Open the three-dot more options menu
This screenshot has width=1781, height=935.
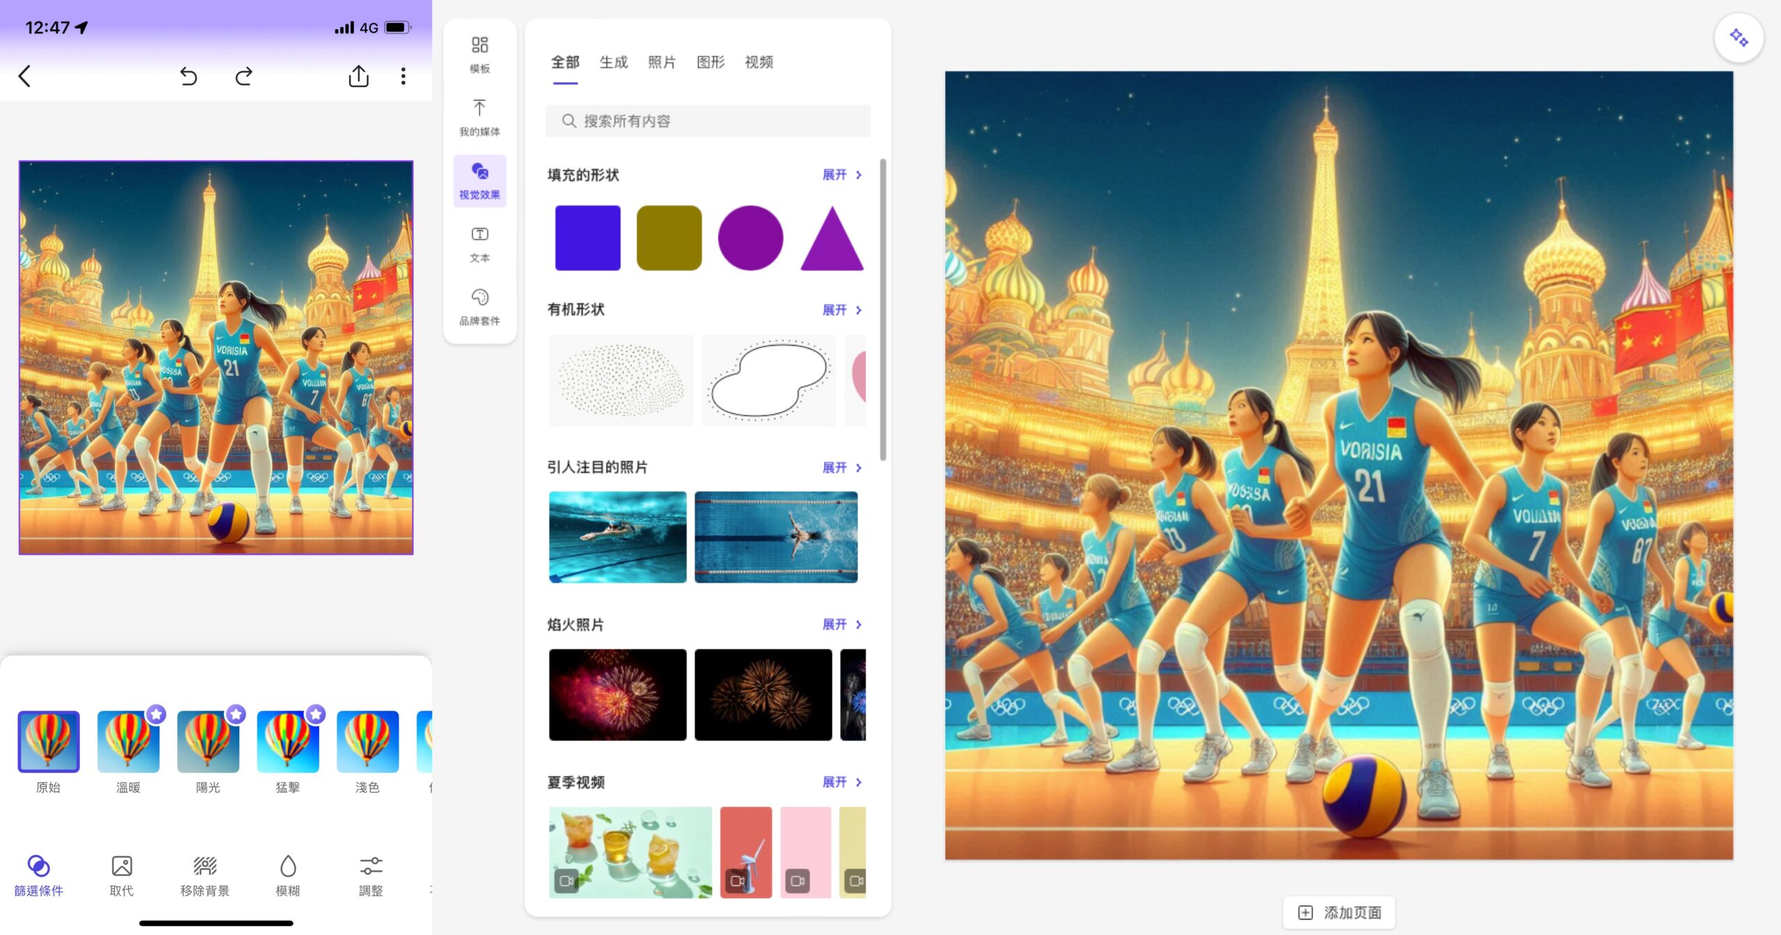(404, 76)
